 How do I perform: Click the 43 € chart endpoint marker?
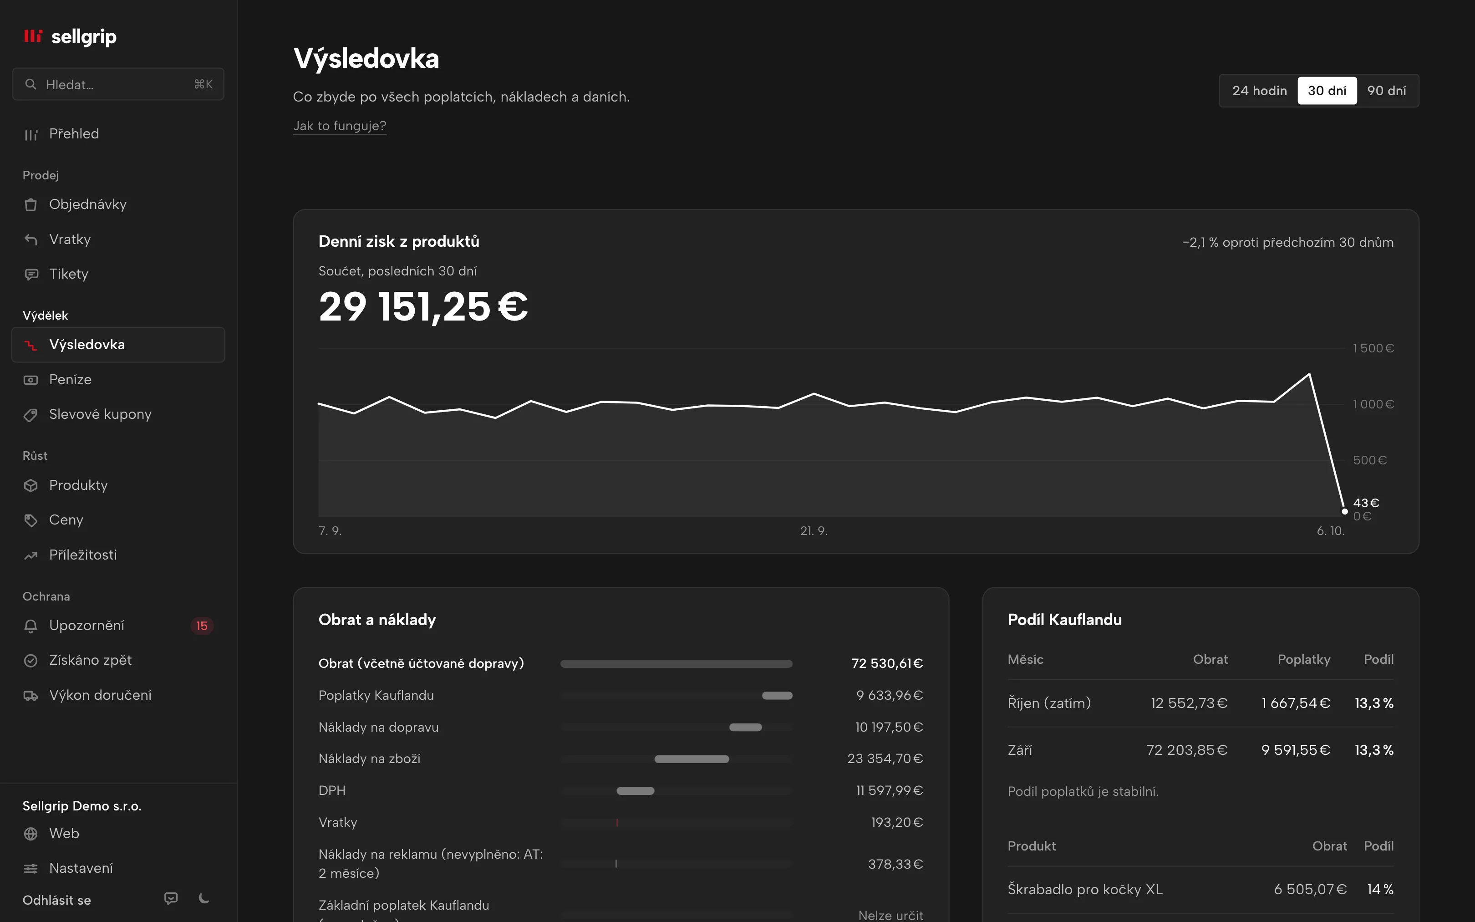tap(1344, 512)
